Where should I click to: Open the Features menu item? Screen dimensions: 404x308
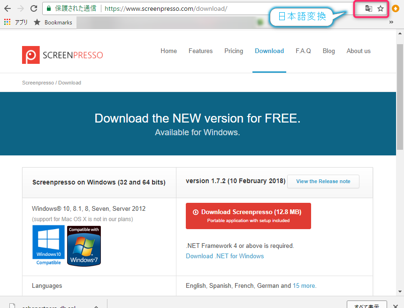(x=200, y=51)
